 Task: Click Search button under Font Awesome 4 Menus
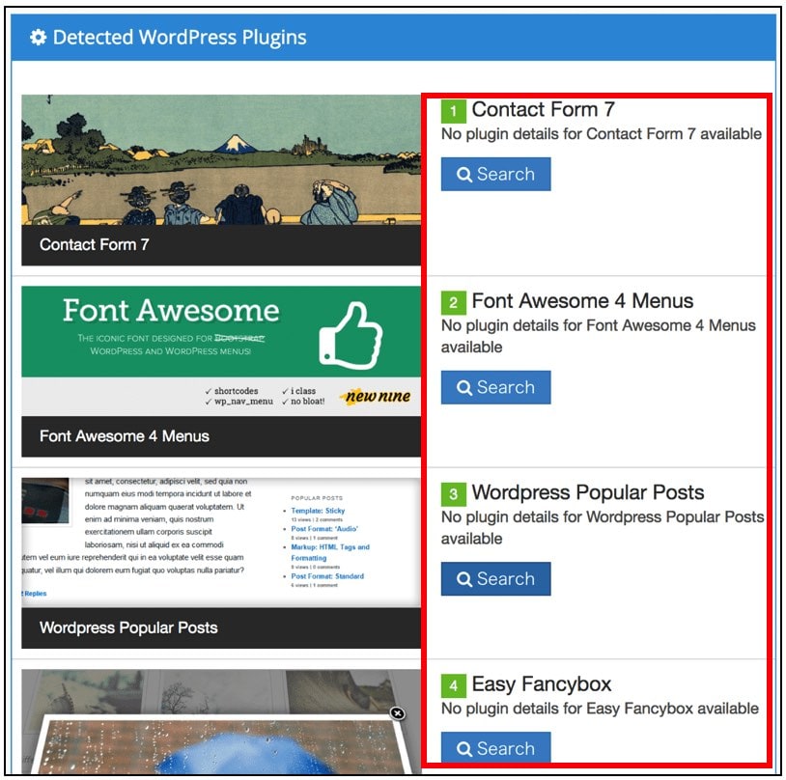pyautogui.click(x=495, y=387)
